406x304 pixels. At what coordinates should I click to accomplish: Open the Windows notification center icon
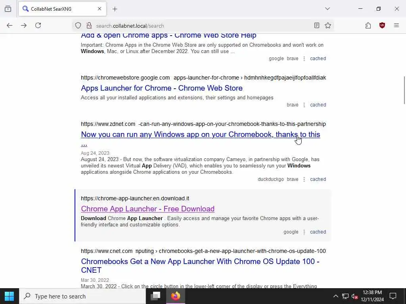[393, 296]
